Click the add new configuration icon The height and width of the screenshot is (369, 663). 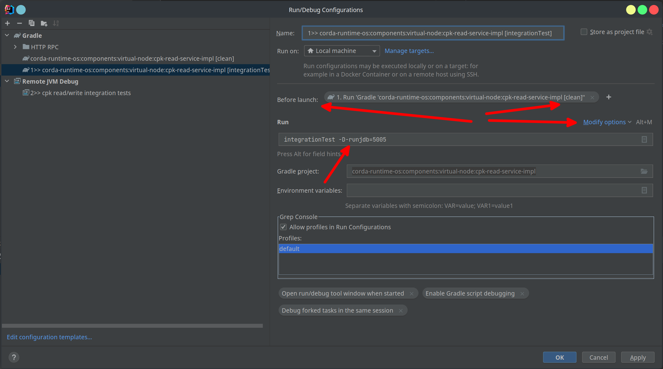pyautogui.click(x=7, y=24)
